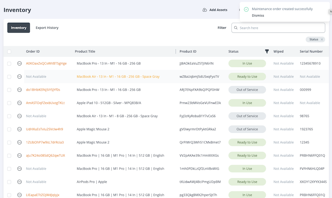Switch to the Export History tab
Screen dimensions: 332x198
click(x=47, y=28)
